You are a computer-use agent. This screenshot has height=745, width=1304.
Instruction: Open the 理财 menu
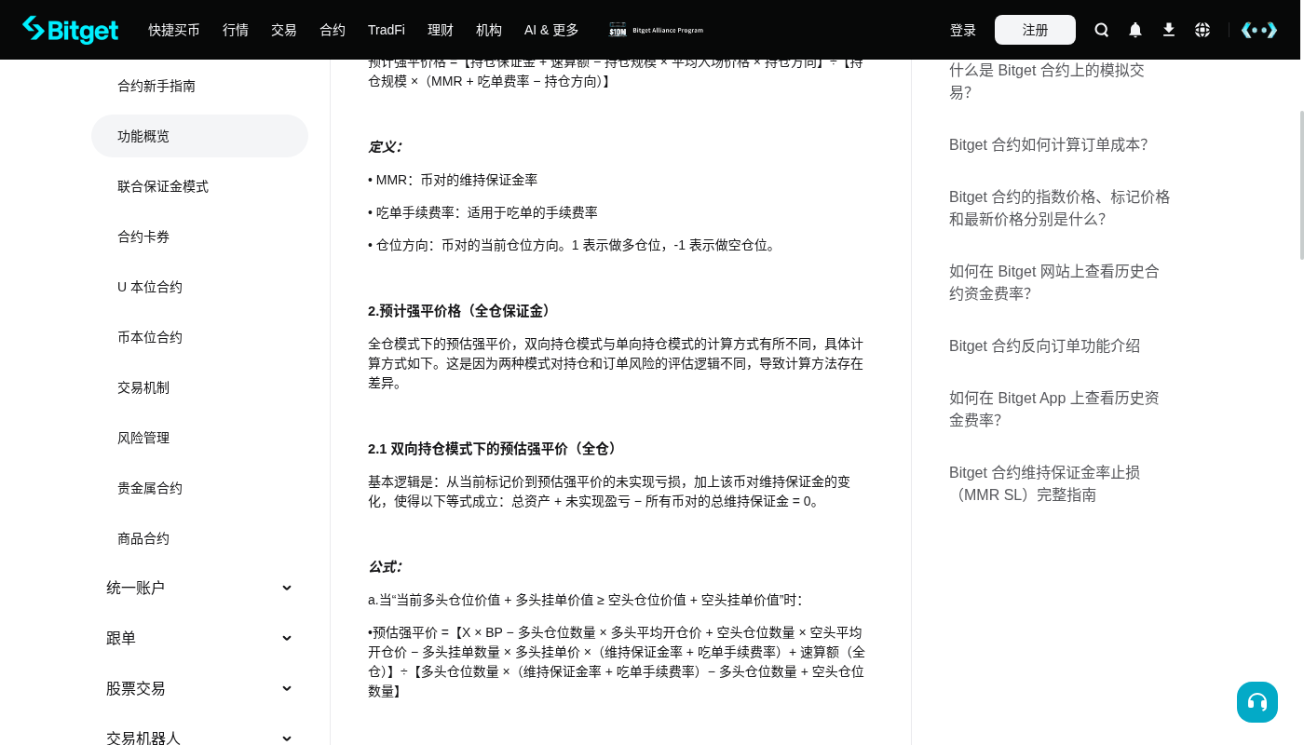pyautogui.click(x=441, y=30)
